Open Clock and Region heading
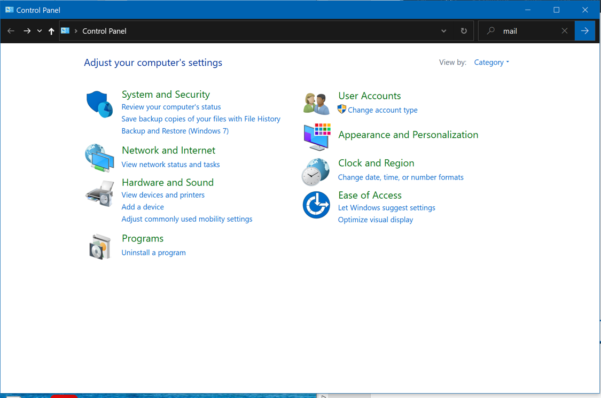 point(376,163)
